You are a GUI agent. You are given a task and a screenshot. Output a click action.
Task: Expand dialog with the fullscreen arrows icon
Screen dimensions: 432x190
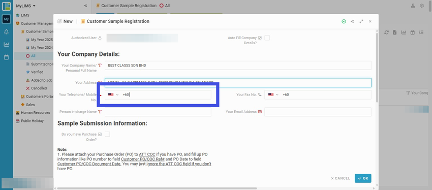[361, 21]
